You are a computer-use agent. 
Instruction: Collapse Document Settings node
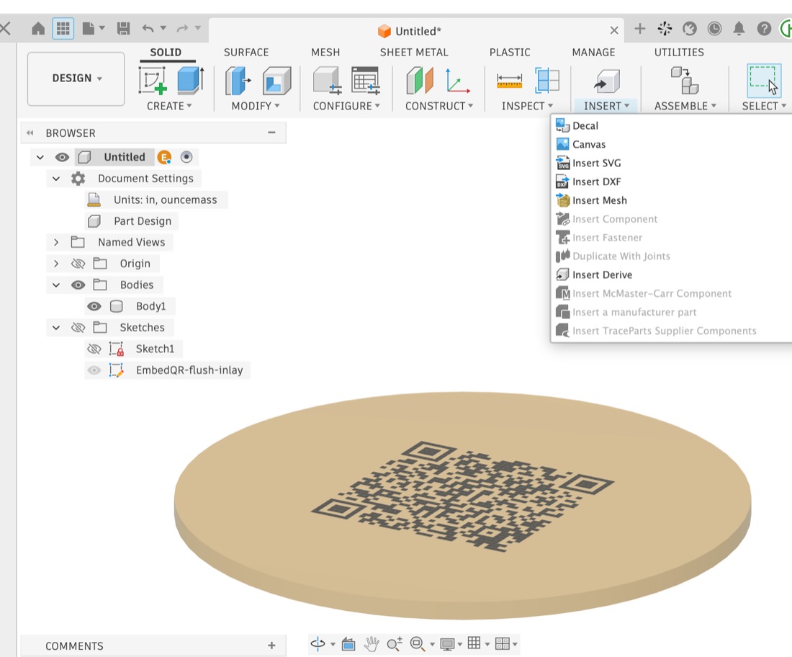(56, 179)
